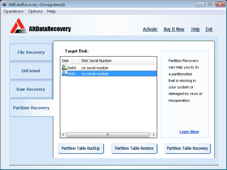Click the Disk column header
This screenshot has height=170, width=227.
[x=70, y=61]
